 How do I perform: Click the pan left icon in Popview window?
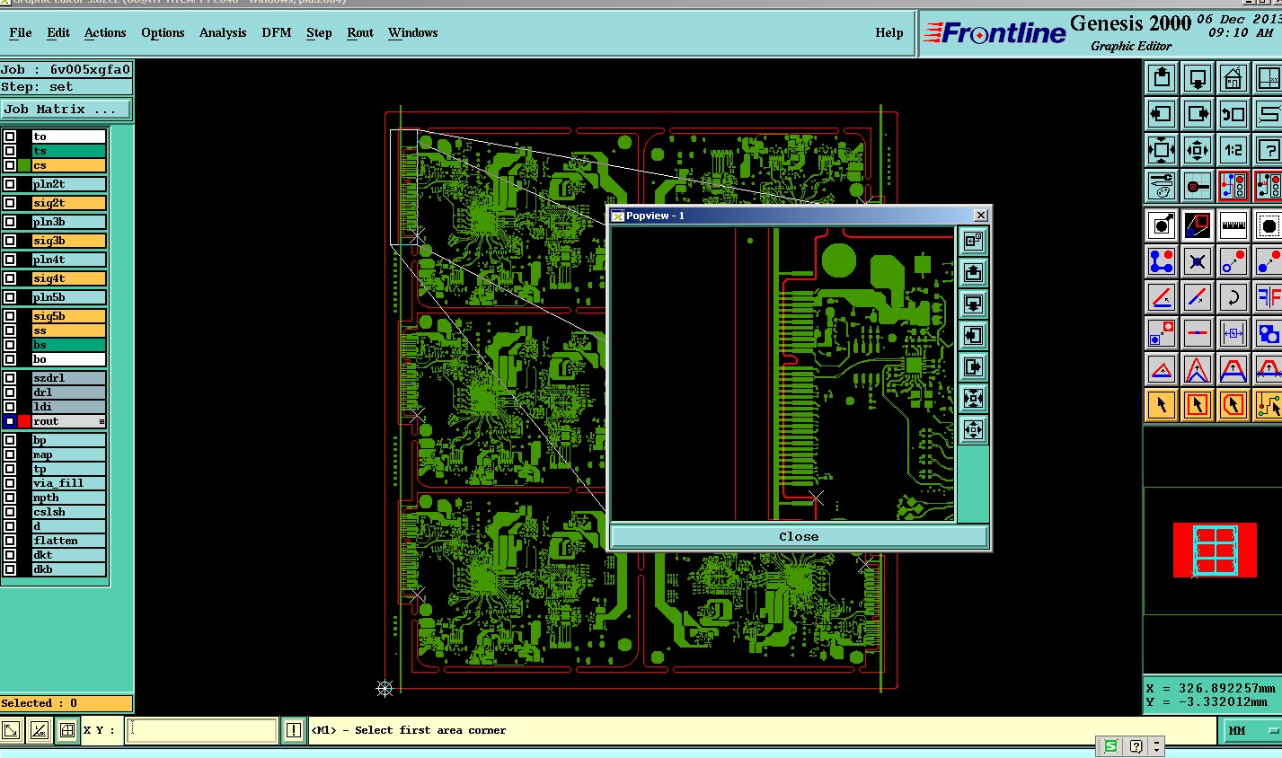973,335
